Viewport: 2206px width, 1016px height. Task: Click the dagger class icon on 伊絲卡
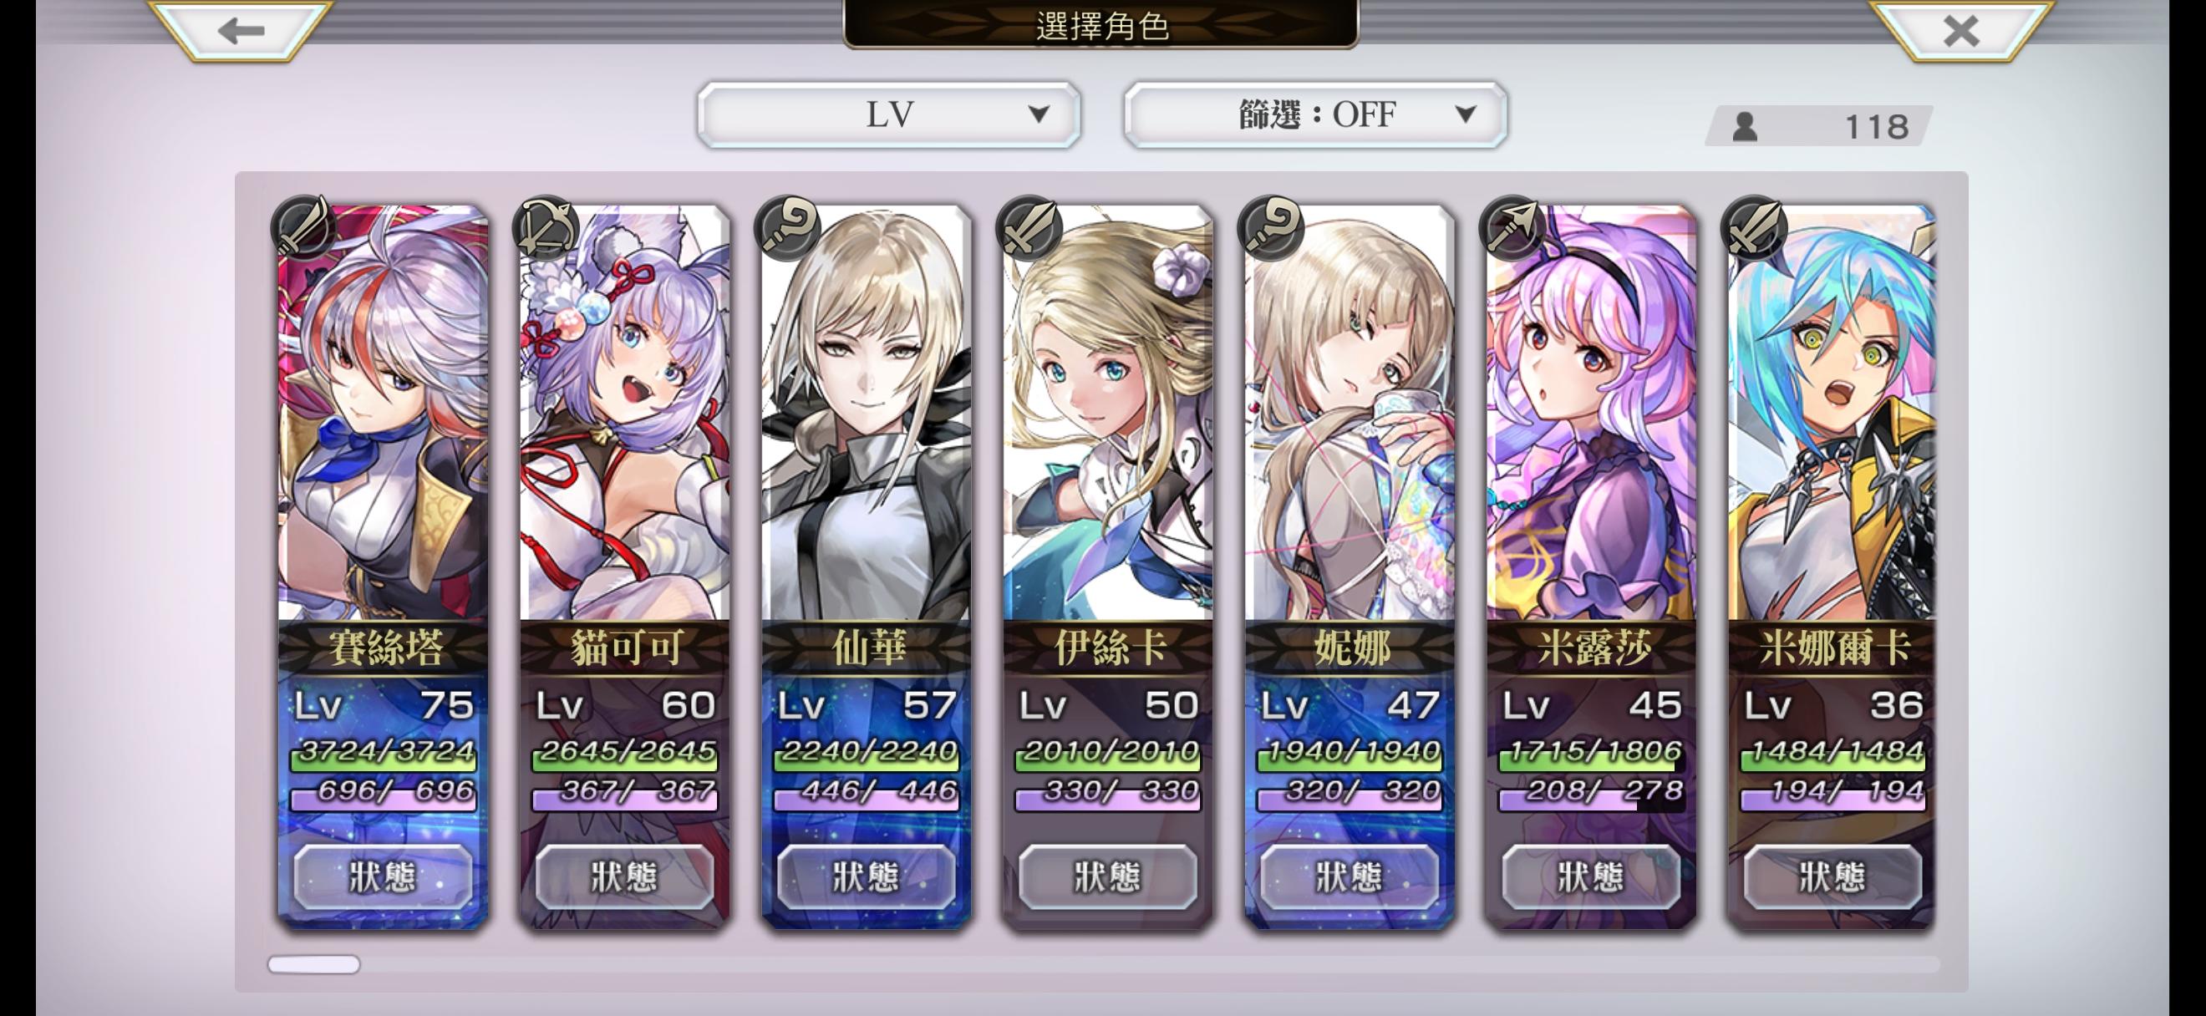[x=1029, y=227]
